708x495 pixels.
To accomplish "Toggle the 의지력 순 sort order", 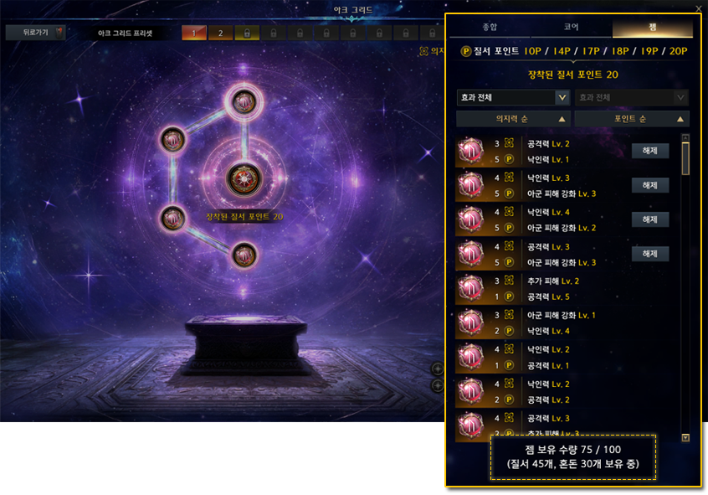I will (x=513, y=119).
